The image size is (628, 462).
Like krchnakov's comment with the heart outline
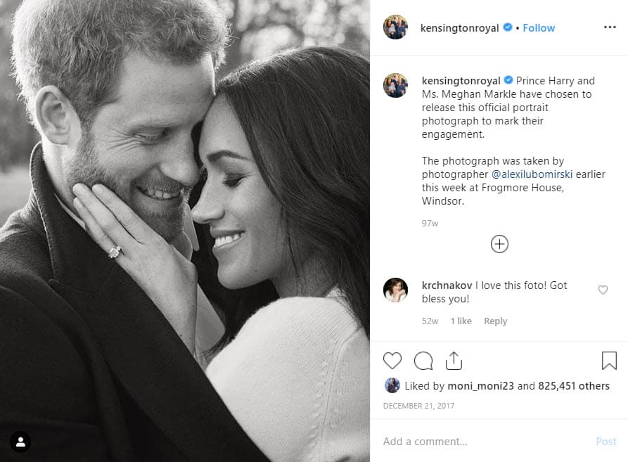(603, 290)
